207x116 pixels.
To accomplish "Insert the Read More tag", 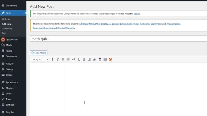I will point(100,59).
